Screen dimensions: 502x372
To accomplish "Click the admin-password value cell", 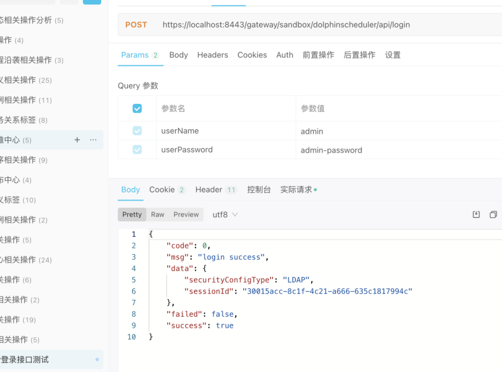I will pyautogui.click(x=399, y=150).
